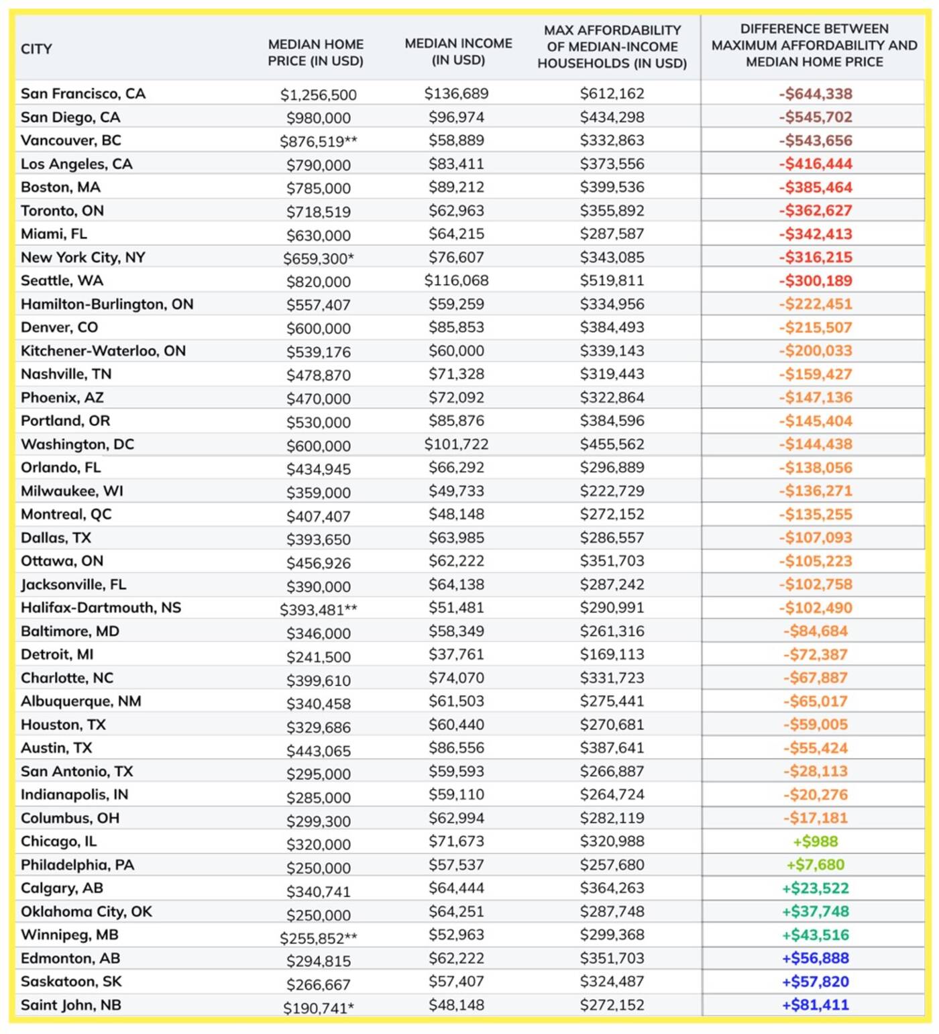Select the Seattle, WA median income $116,068
939x1034 pixels.
pos(456,280)
